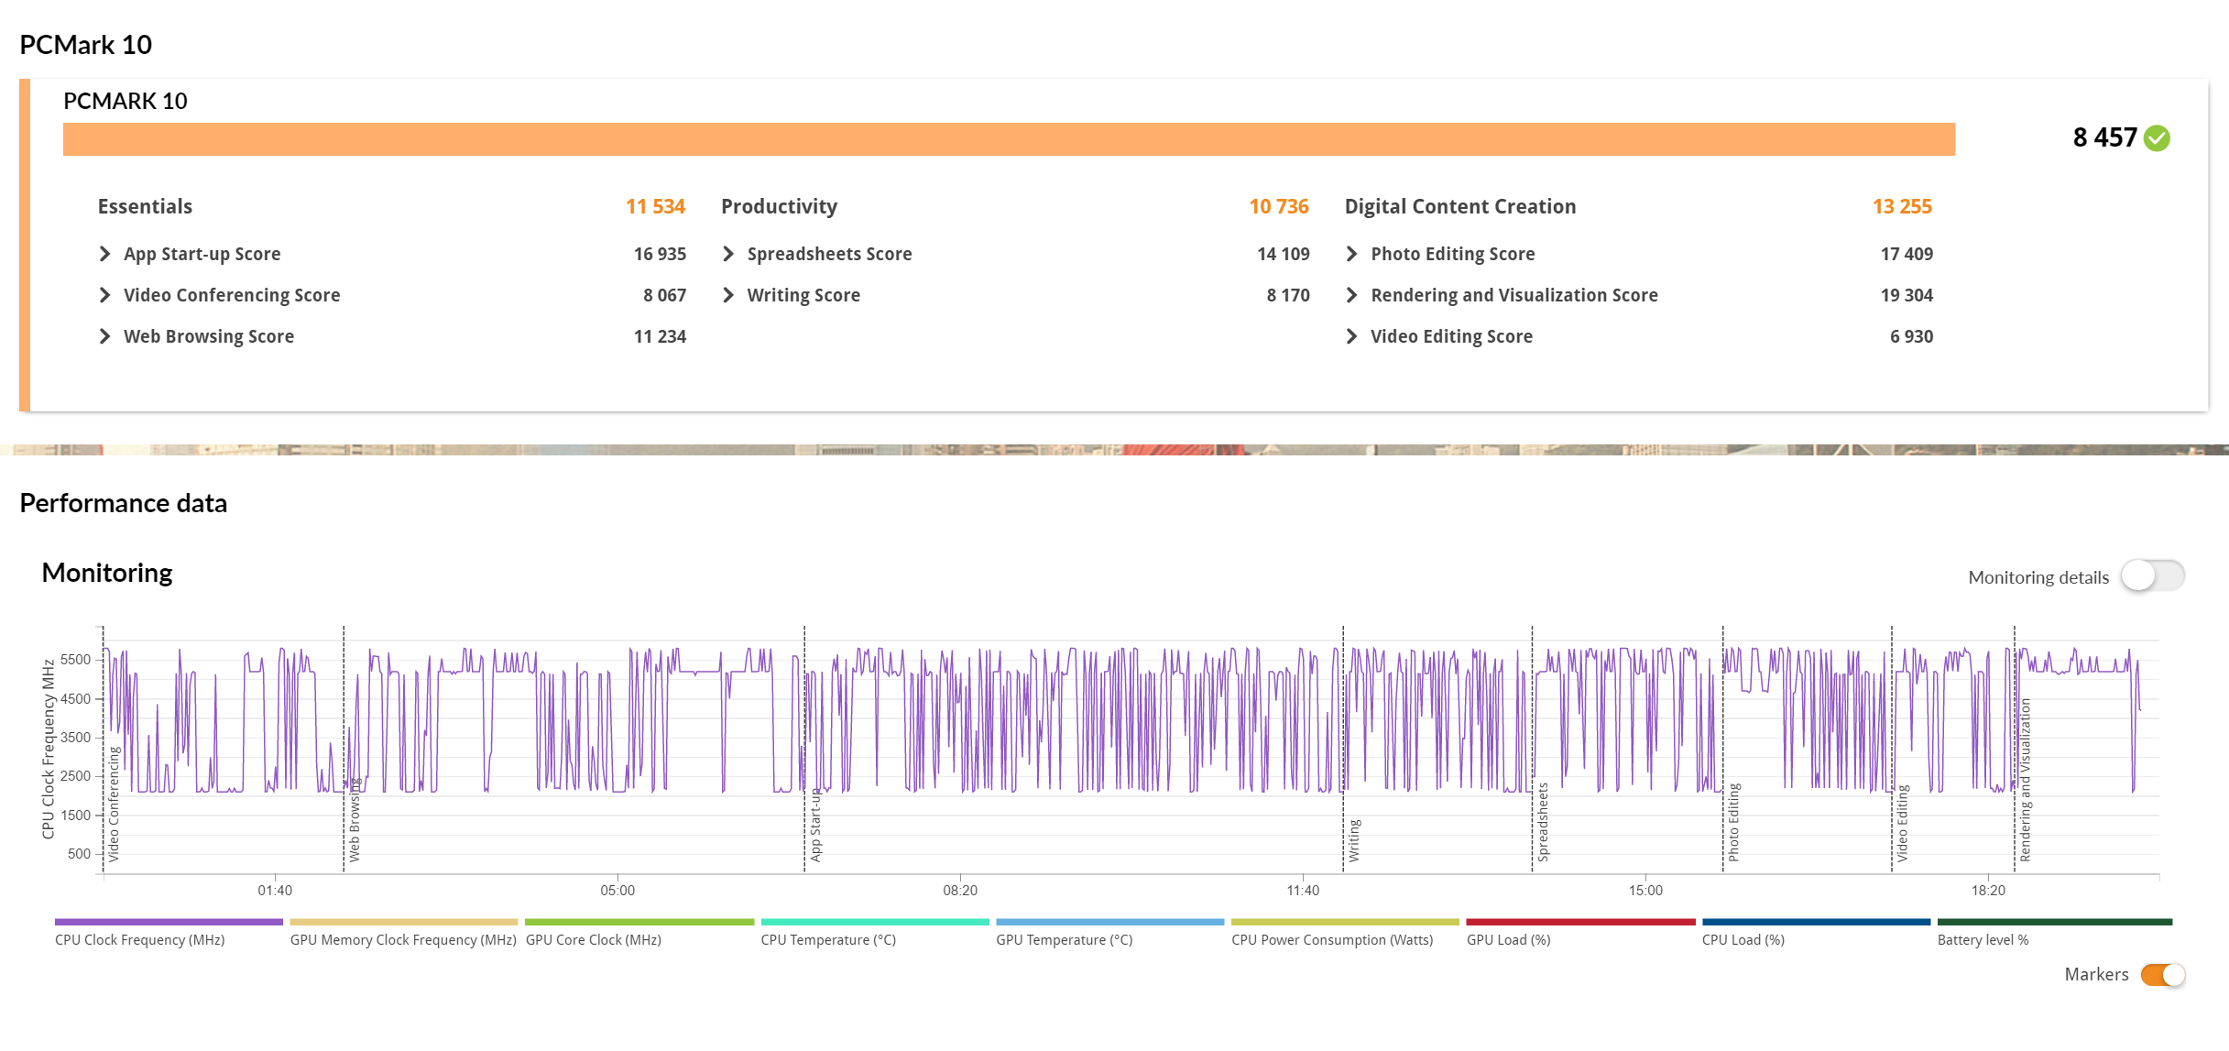Click the GPU Temperature legend label

1064,939
